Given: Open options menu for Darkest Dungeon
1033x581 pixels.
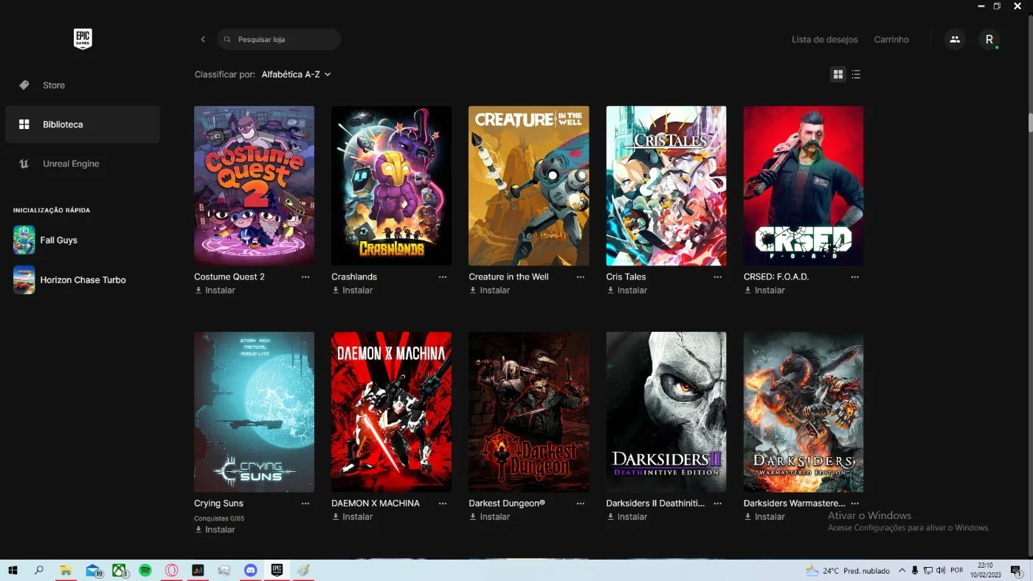Looking at the screenshot, I should coord(581,504).
